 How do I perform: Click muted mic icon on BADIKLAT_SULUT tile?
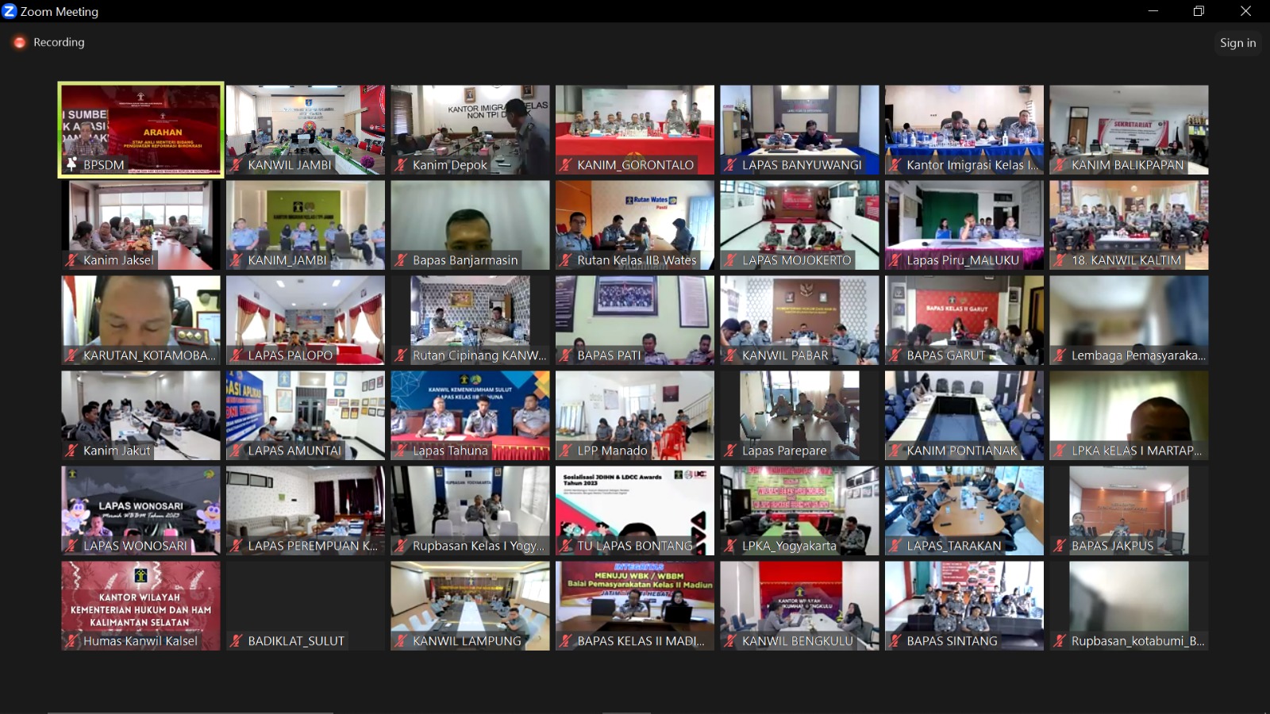pos(237,641)
